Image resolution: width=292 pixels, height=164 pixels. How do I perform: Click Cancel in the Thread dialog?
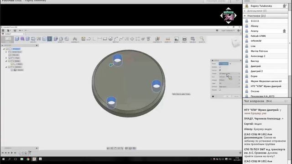pyautogui.click(x=236, y=96)
